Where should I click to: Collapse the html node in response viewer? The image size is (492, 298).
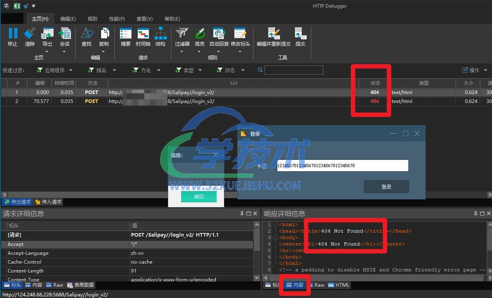(275, 225)
